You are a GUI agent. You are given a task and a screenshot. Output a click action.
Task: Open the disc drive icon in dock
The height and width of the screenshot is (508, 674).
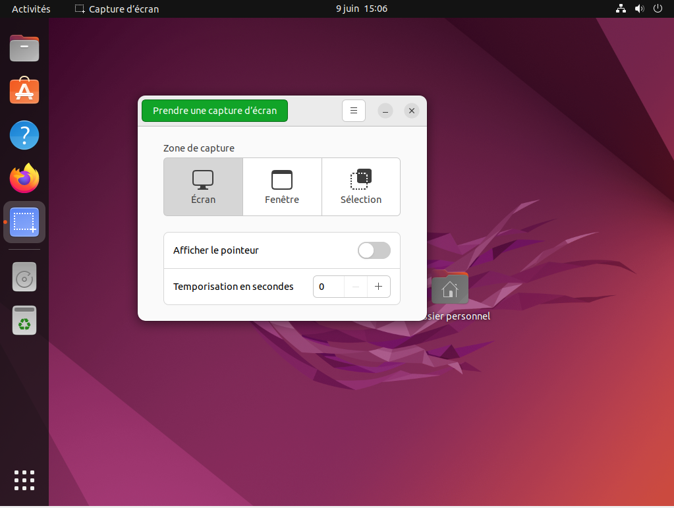24,277
